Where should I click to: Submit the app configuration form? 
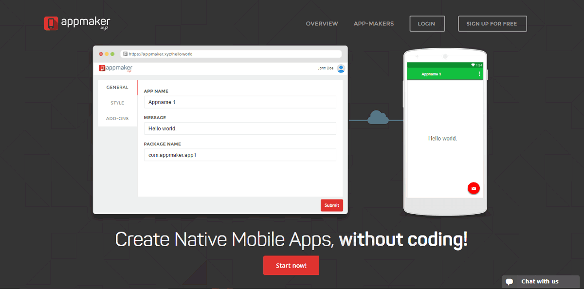click(x=331, y=205)
